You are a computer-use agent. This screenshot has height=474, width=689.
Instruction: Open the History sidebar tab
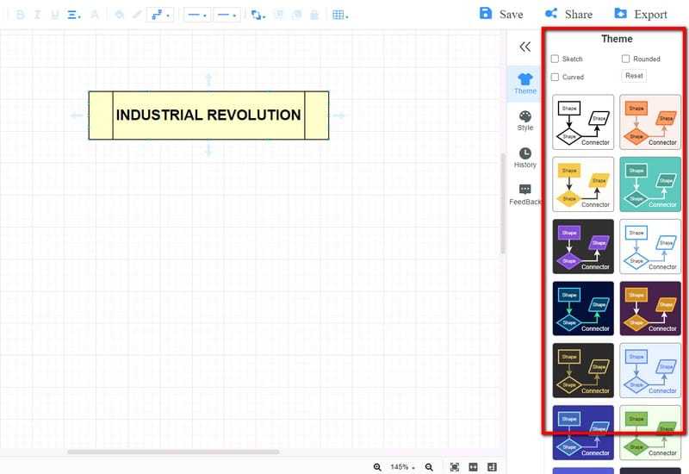tap(525, 159)
